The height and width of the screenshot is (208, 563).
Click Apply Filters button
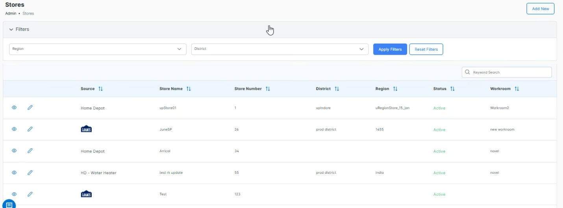pos(390,50)
